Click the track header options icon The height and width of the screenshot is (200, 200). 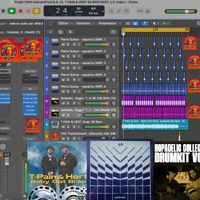pos(113,32)
